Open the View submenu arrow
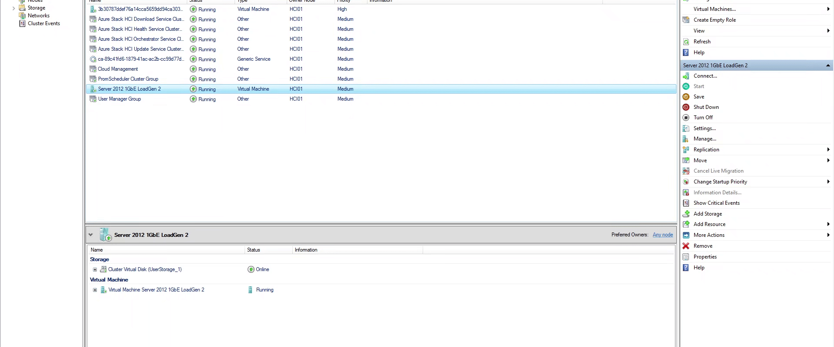834x347 pixels. coord(828,31)
